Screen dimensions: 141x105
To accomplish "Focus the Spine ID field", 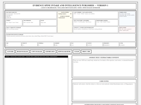I will [31, 16].
